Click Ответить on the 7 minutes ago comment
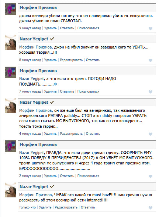159x217 pixels. (67, 91)
